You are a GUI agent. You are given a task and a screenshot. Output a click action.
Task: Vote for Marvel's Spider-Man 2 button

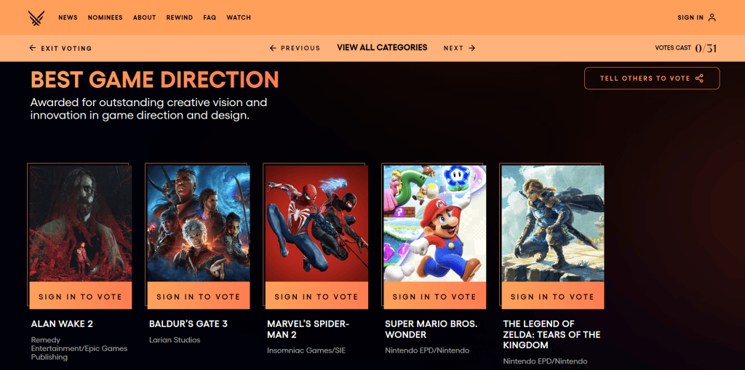tap(316, 296)
